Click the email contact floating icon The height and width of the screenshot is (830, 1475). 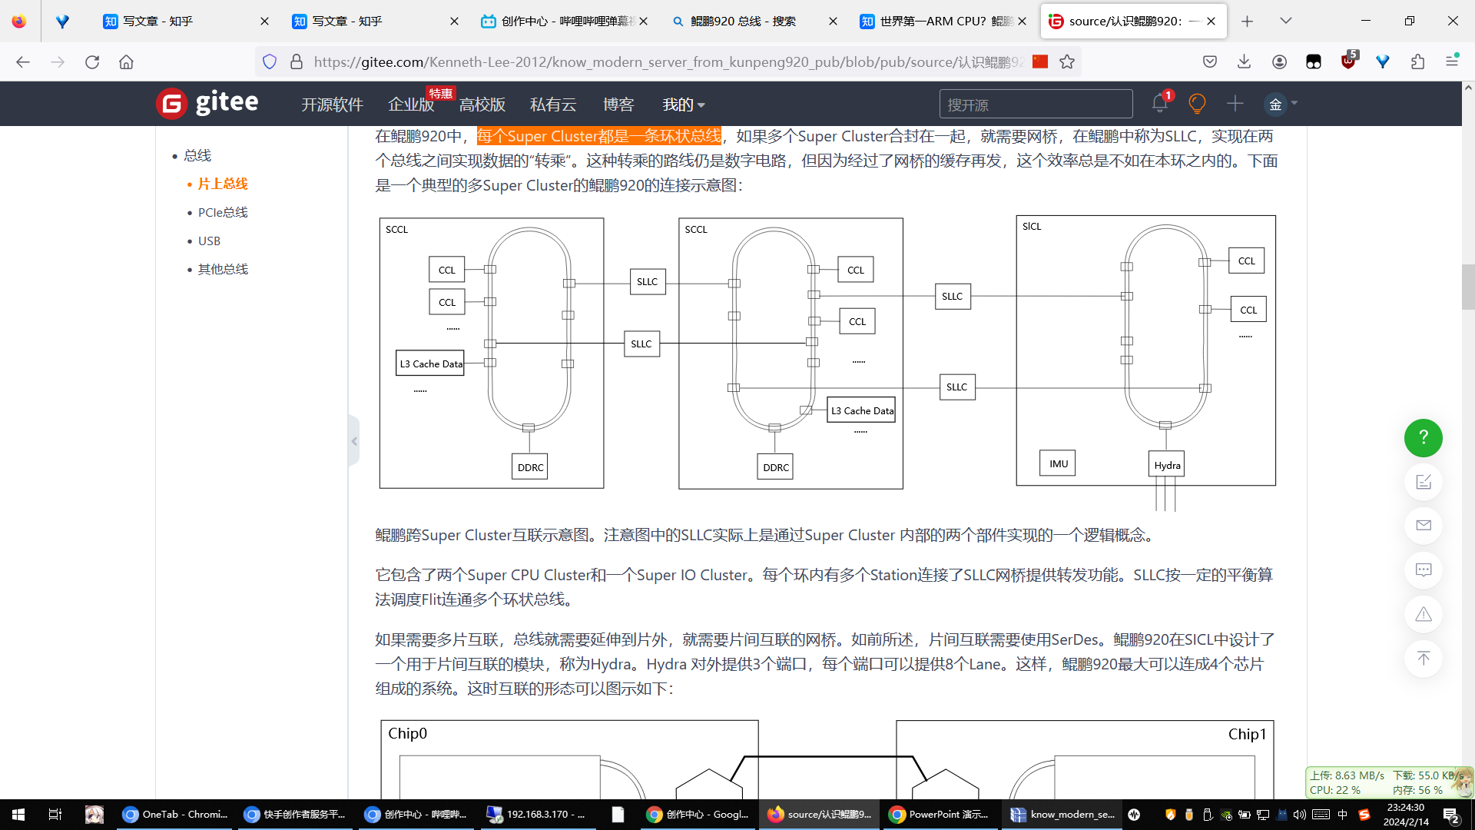1423,526
